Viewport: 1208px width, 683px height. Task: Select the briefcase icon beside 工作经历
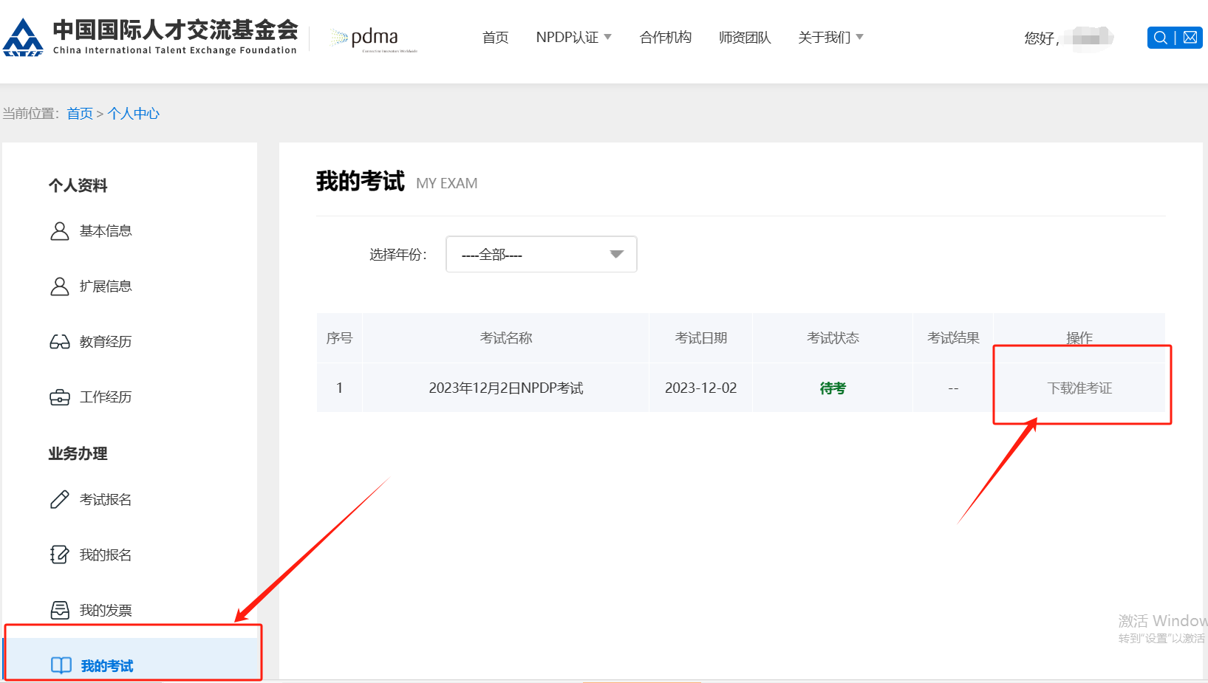click(x=59, y=397)
